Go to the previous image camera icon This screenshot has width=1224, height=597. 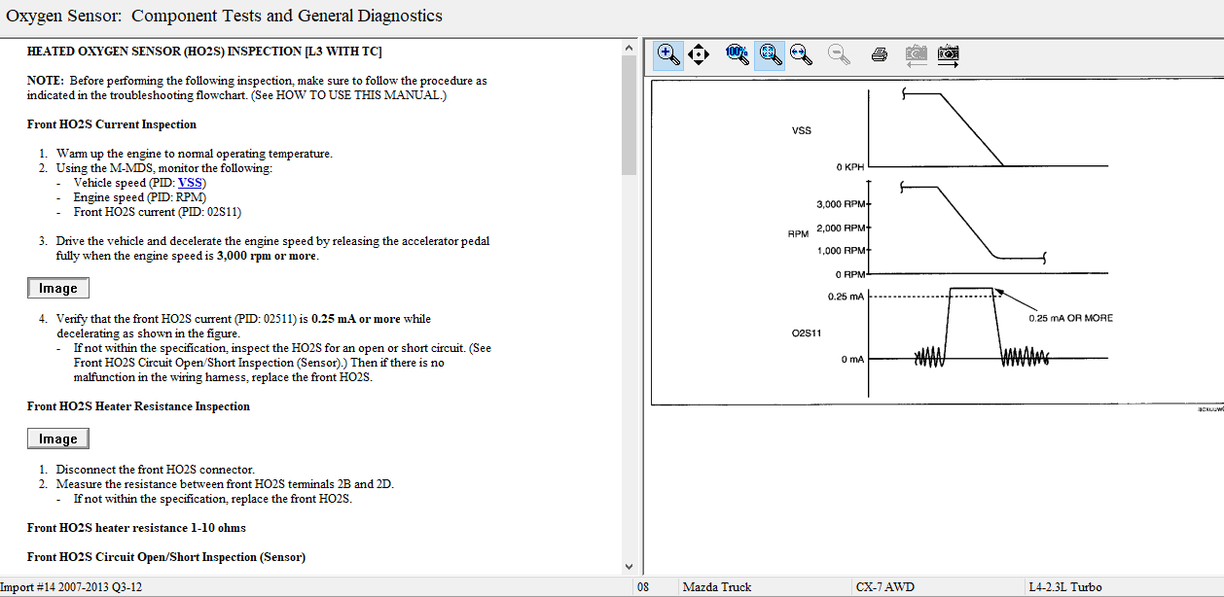tap(916, 54)
